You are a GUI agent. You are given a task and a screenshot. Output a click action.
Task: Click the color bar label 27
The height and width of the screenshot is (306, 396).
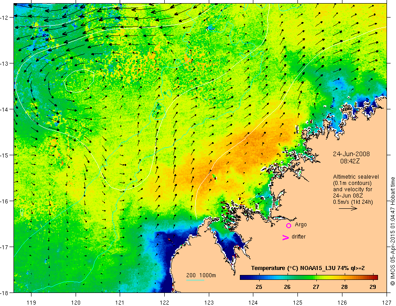tap(316, 287)
